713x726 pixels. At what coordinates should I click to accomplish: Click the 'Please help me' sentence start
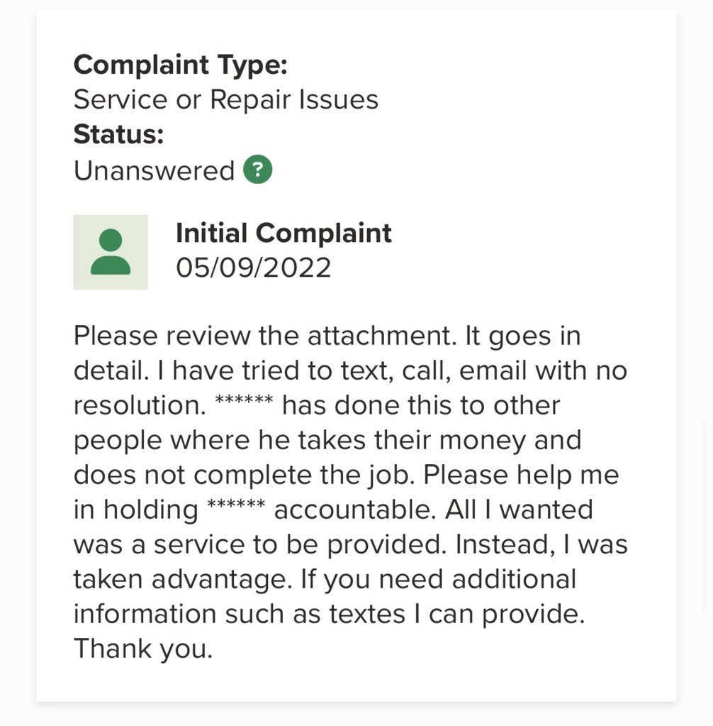point(521,475)
